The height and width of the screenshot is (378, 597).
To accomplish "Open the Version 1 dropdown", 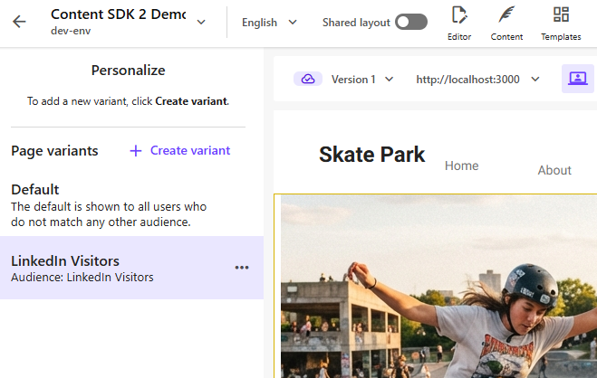I will (x=362, y=80).
